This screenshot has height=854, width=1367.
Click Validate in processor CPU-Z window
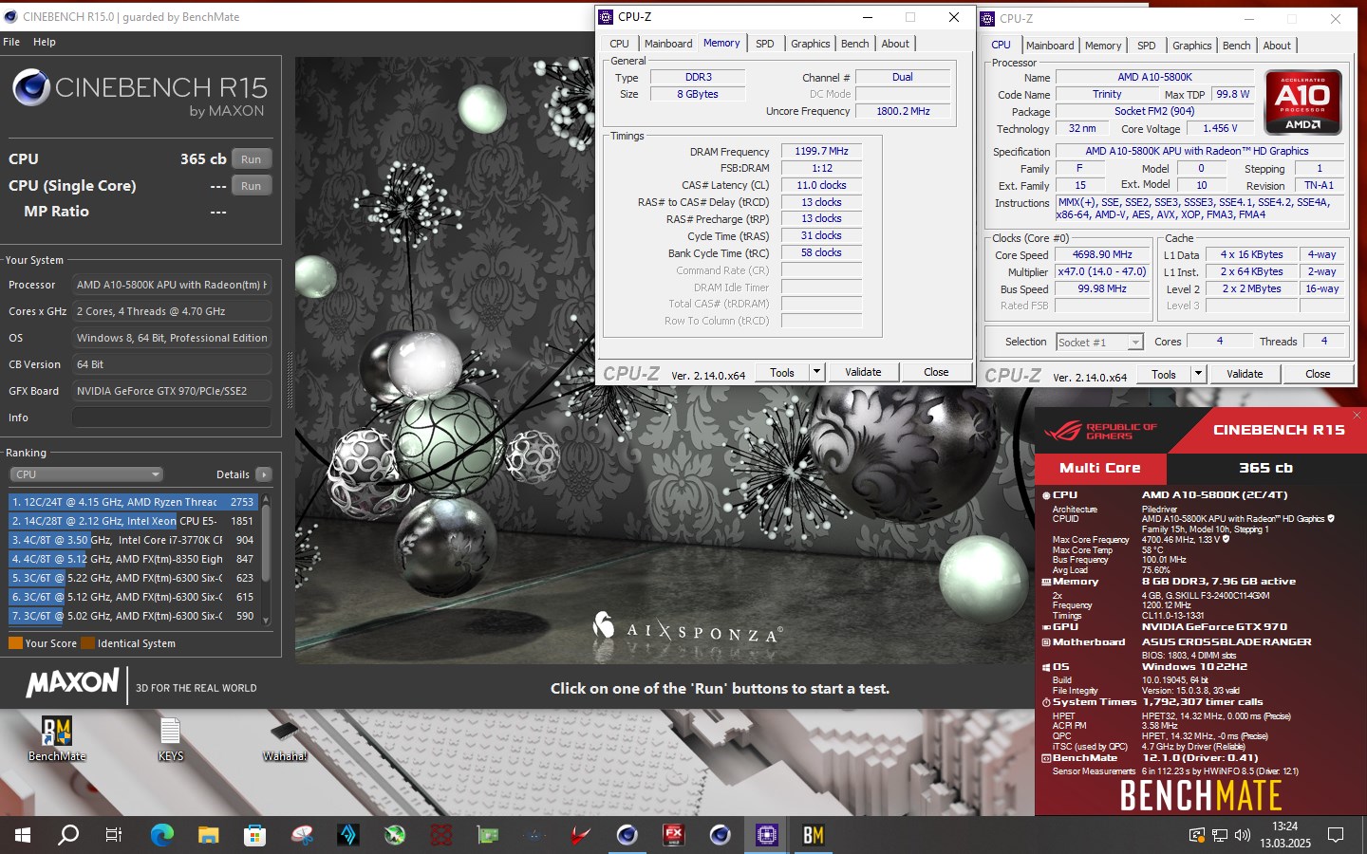click(x=1245, y=375)
